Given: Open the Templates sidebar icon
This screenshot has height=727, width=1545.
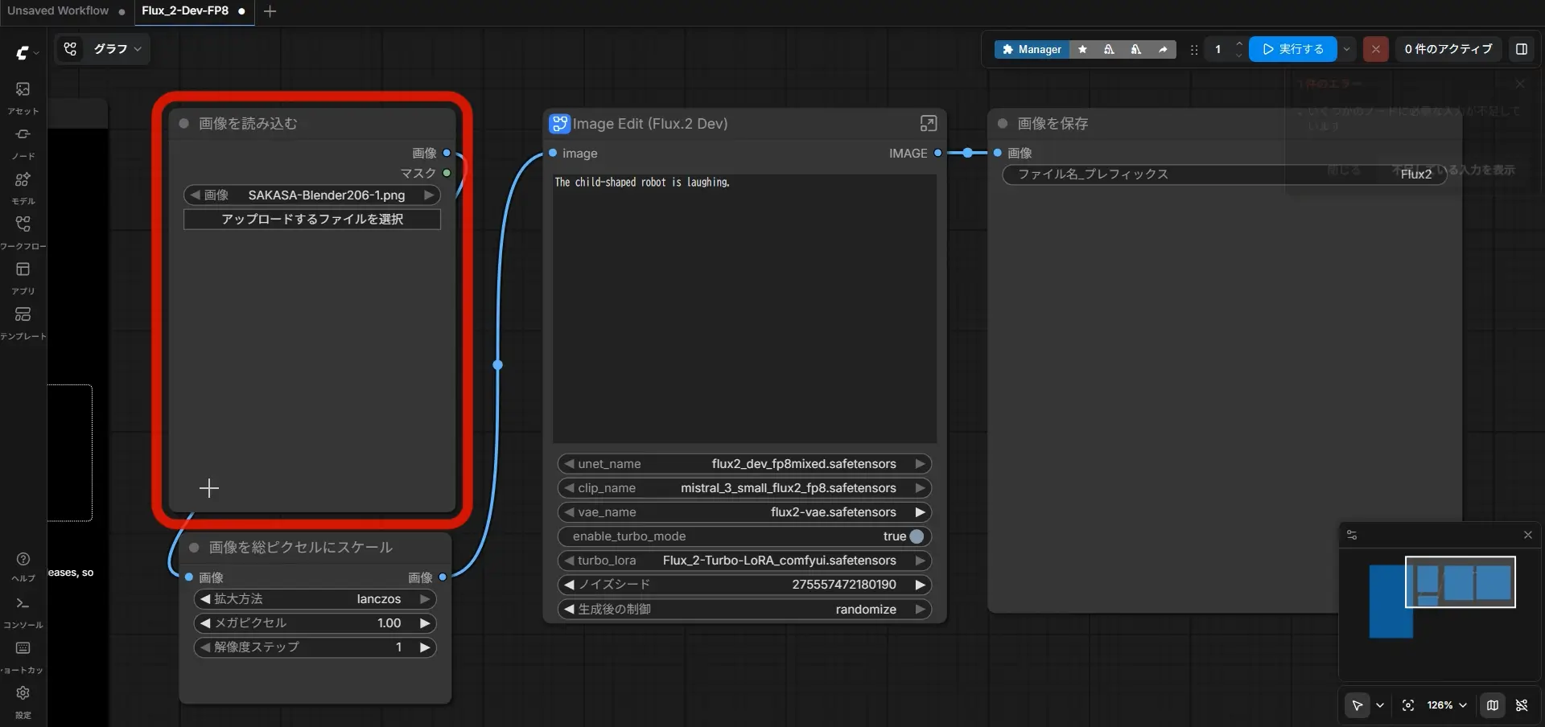Looking at the screenshot, I should pyautogui.click(x=23, y=314).
